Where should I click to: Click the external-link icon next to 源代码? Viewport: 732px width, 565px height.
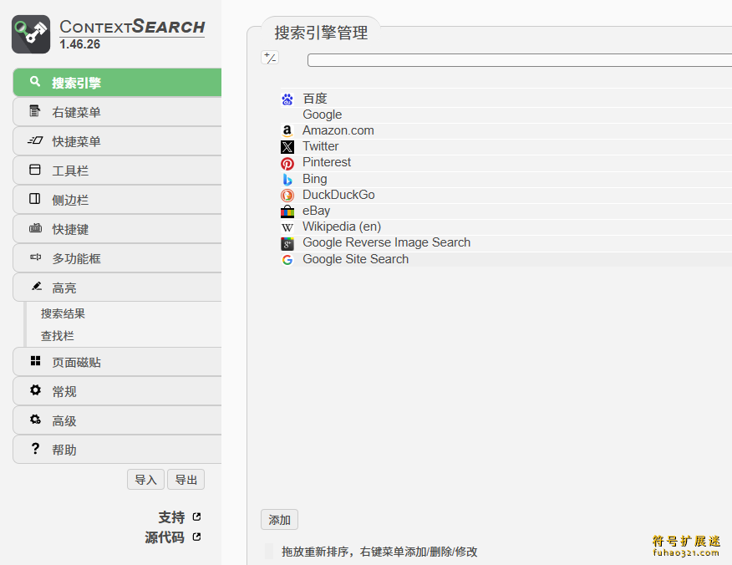pyautogui.click(x=196, y=537)
